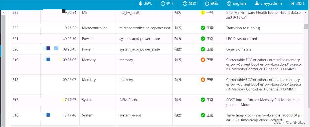The width and height of the screenshot is (310, 127).
Task: Click the right-side vertical scrollbar thumb
Action: pos(306,26)
